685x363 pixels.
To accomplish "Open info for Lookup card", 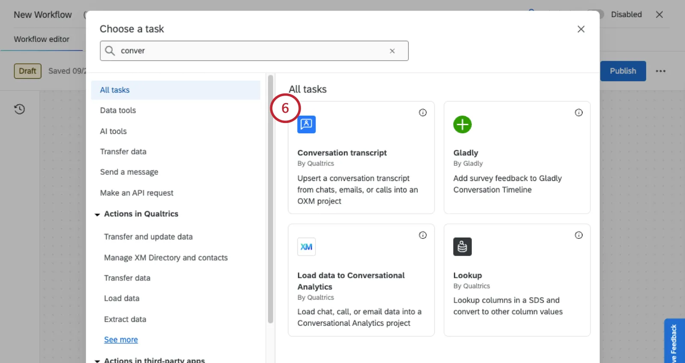I will point(578,235).
